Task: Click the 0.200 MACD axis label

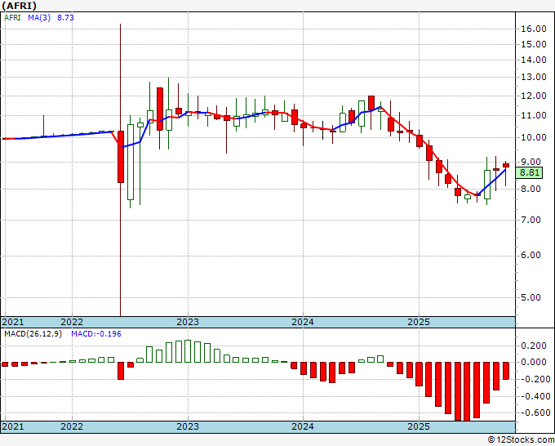Action: [x=534, y=346]
